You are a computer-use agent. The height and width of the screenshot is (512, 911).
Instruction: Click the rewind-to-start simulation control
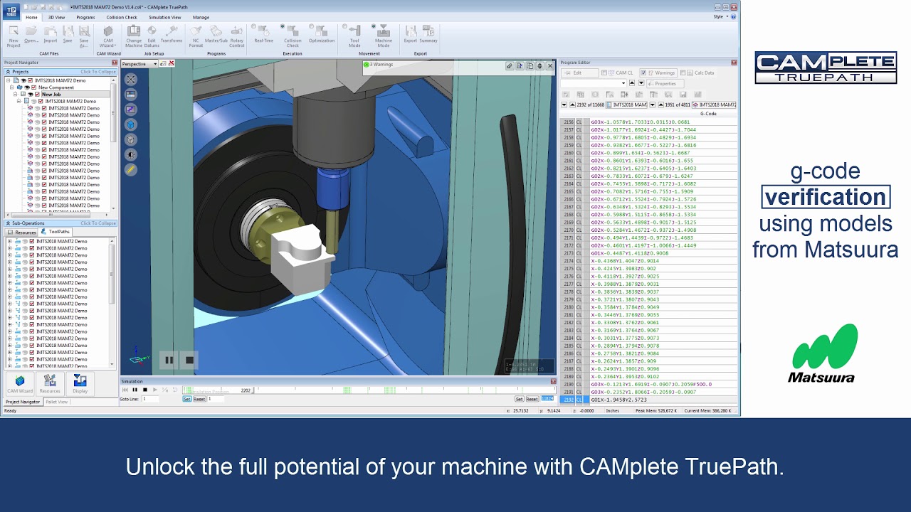point(125,390)
